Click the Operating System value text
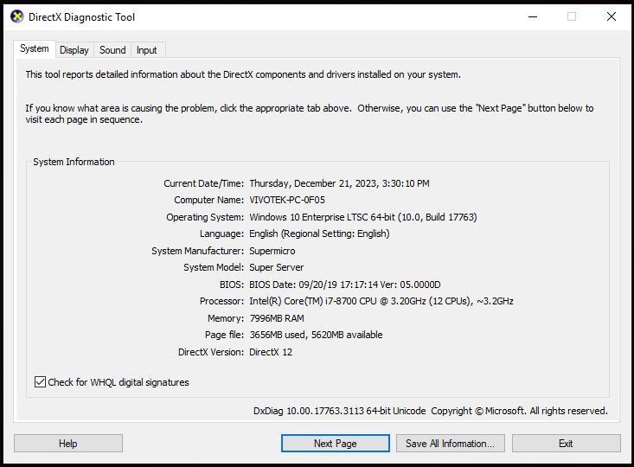The width and height of the screenshot is (634, 467). [x=363, y=217]
